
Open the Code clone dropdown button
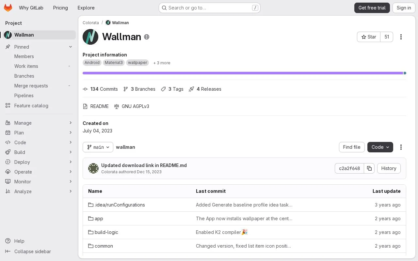point(380,147)
